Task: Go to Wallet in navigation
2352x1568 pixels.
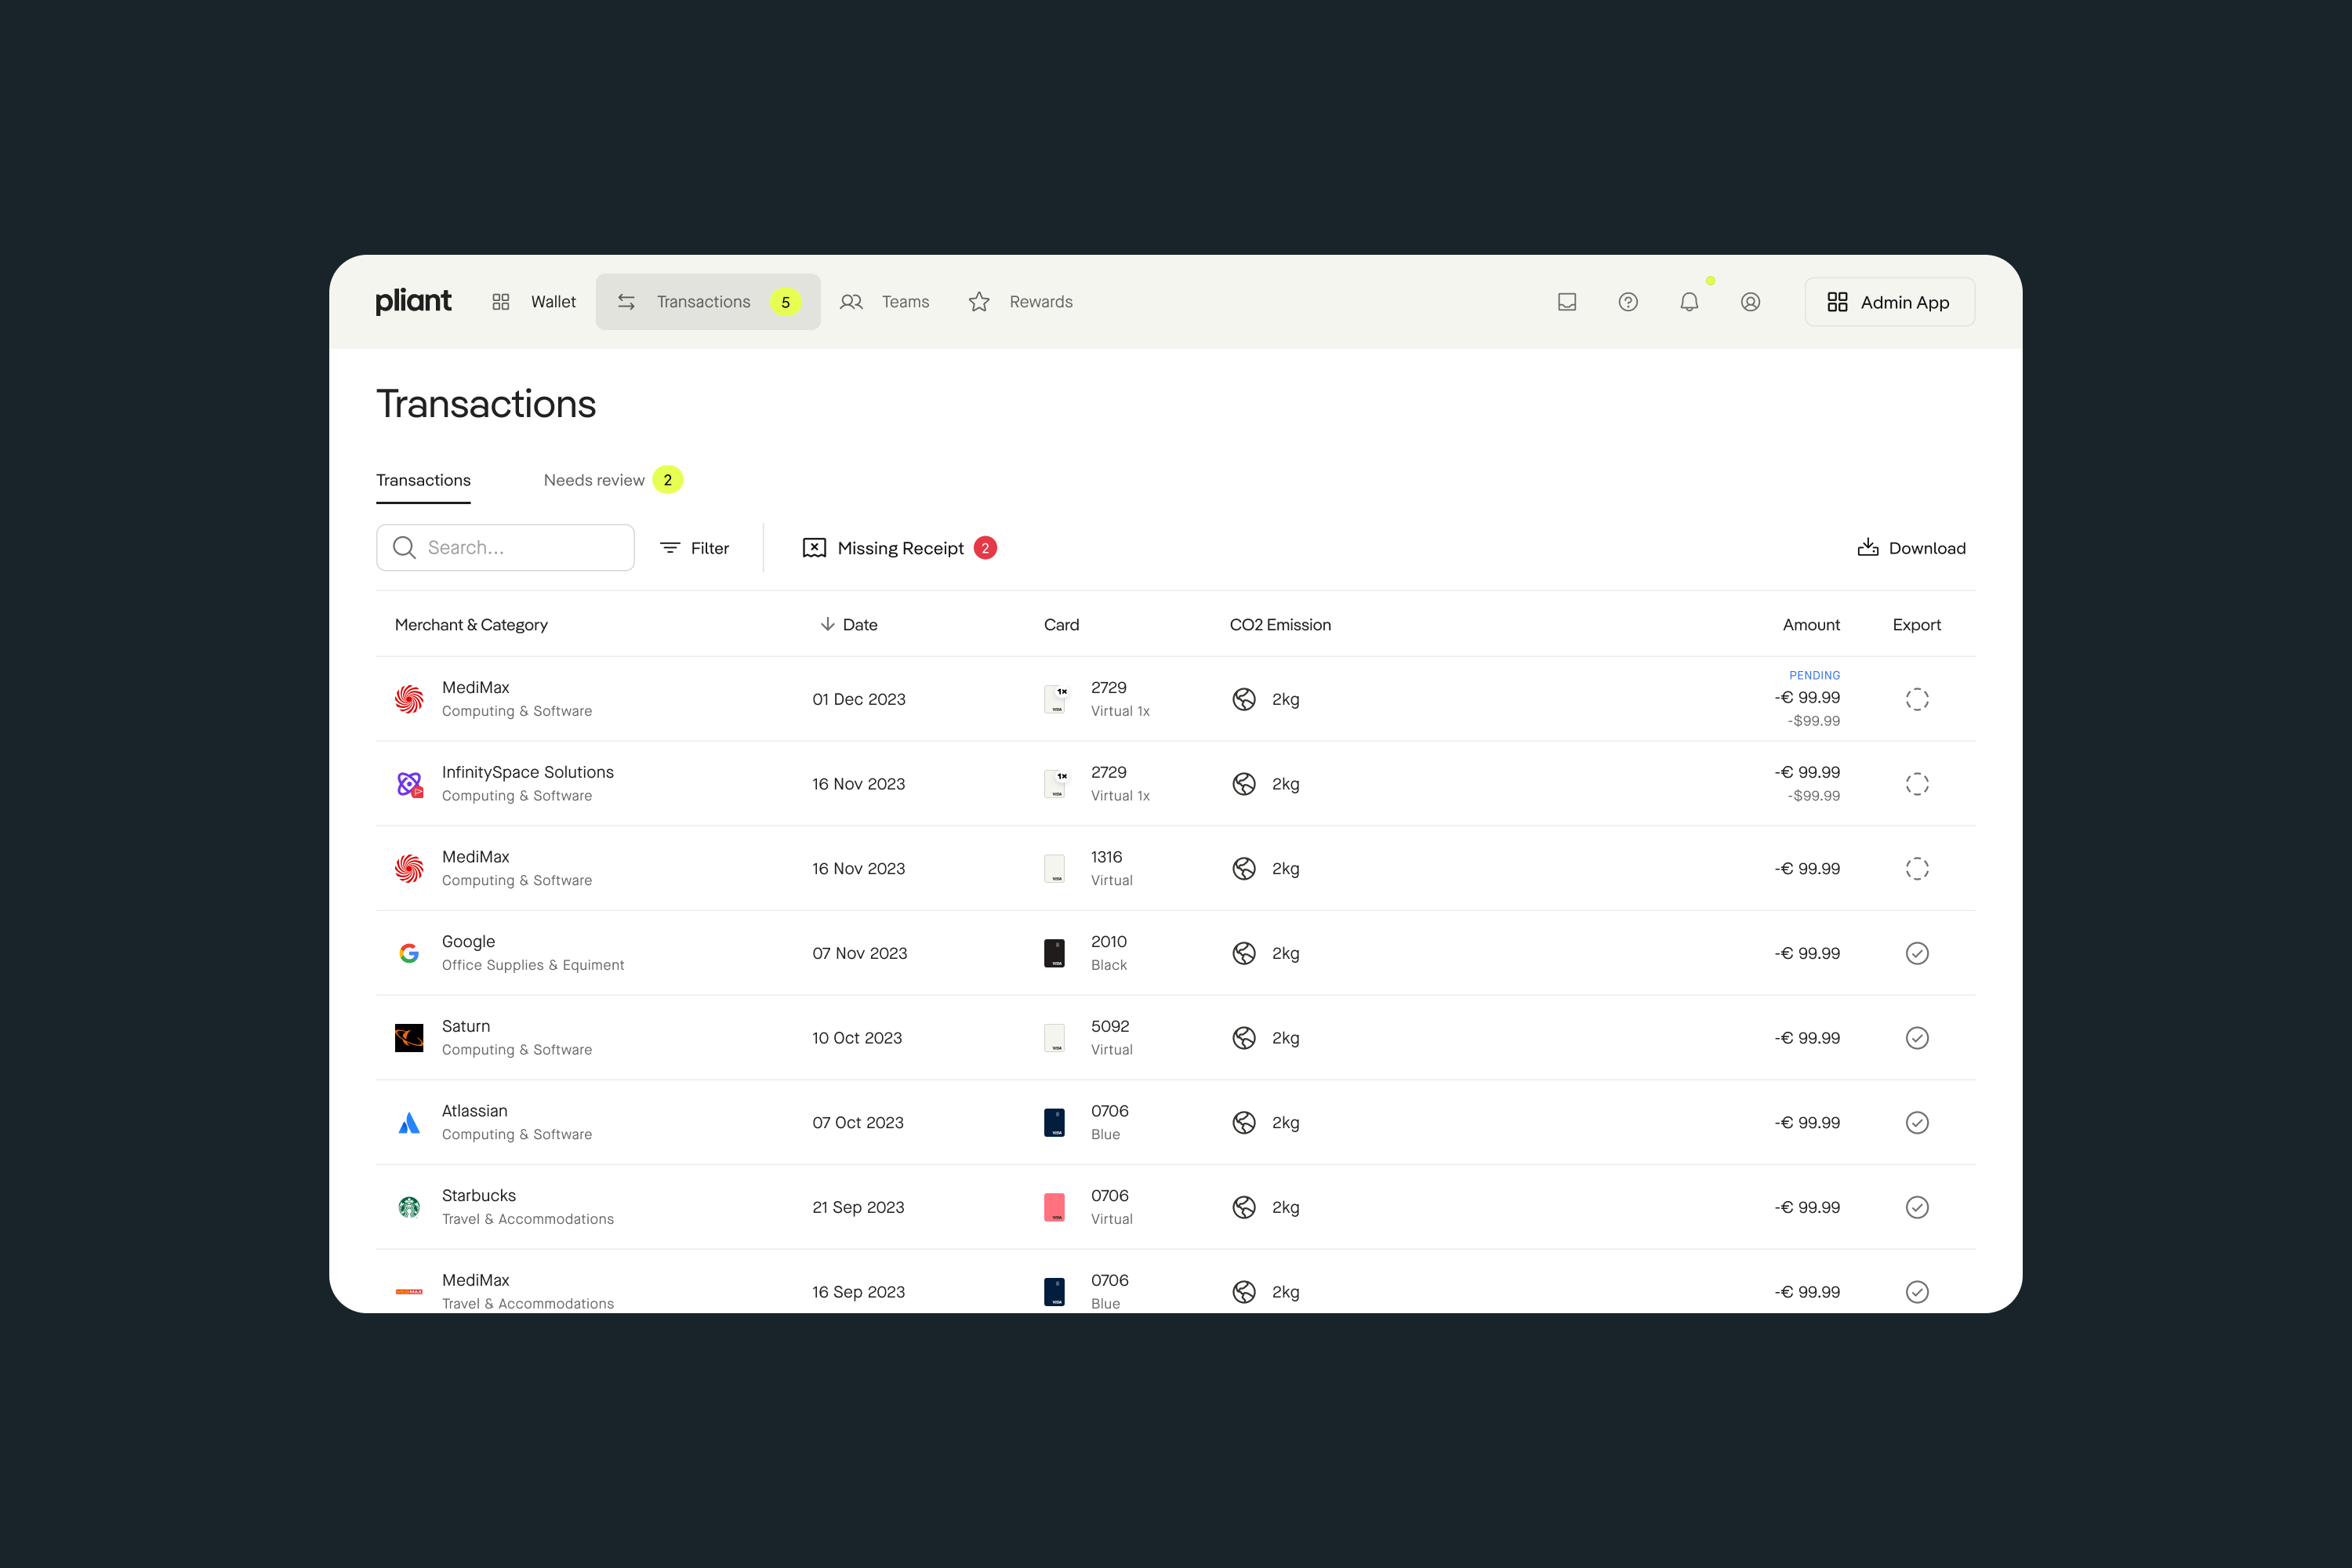Action: 535,302
